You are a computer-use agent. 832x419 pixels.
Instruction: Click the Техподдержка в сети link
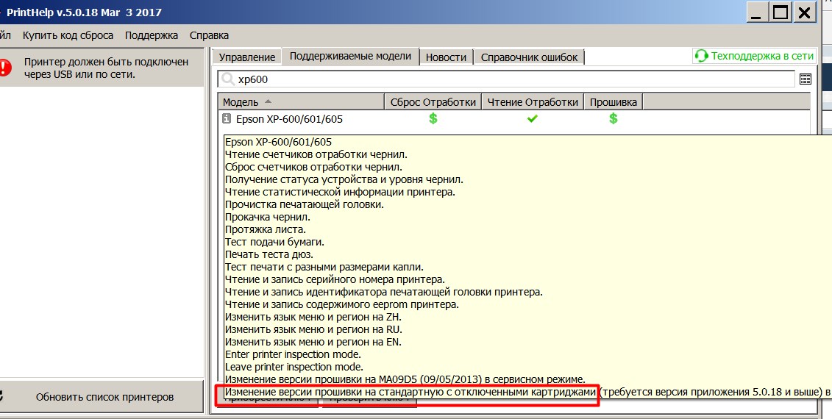pos(762,56)
